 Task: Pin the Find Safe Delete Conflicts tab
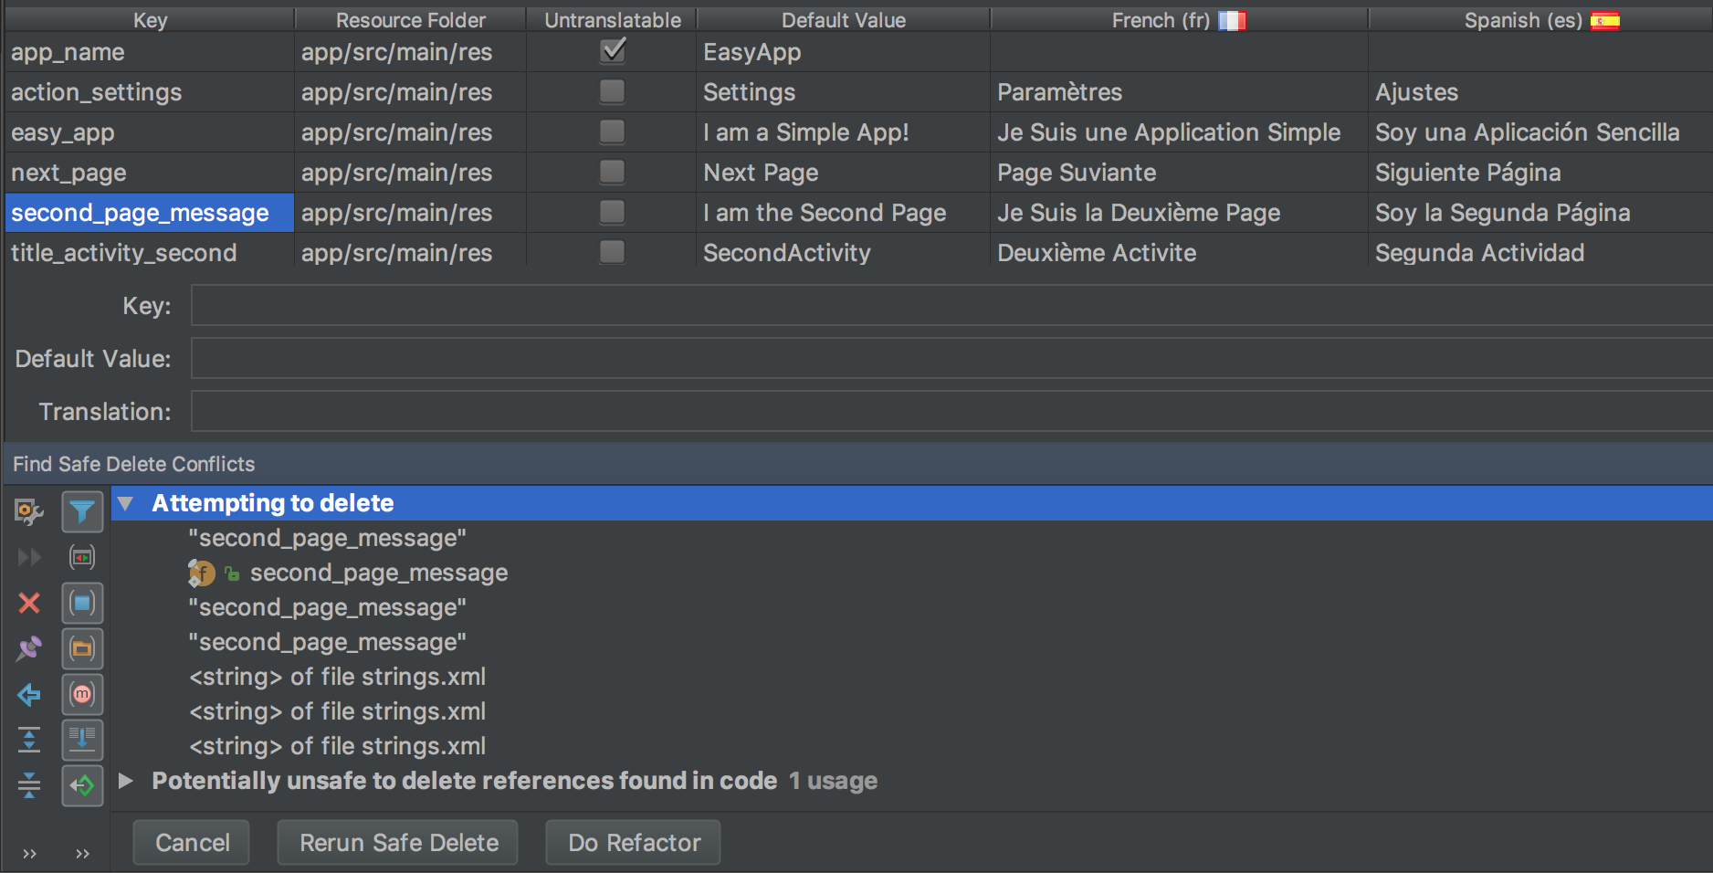coord(28,648)
